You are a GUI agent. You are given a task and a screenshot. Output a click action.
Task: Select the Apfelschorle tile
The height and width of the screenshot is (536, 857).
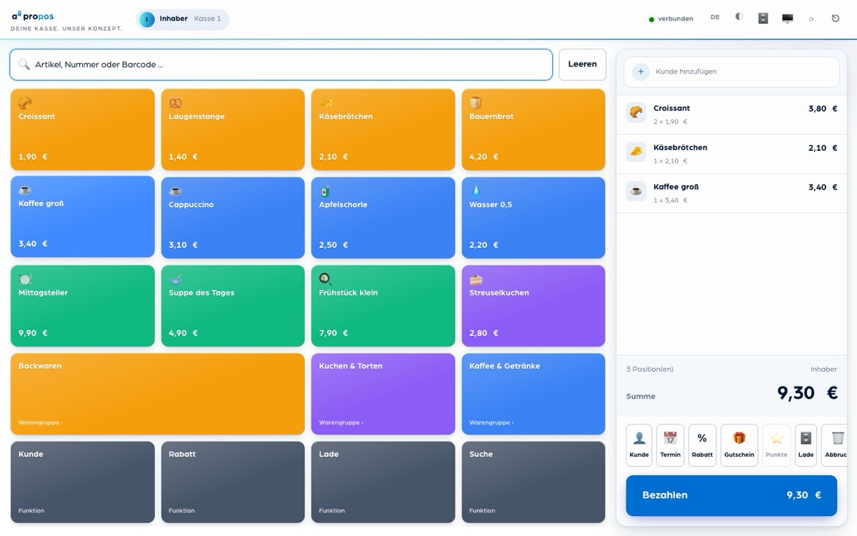click(x=384, y=217)
